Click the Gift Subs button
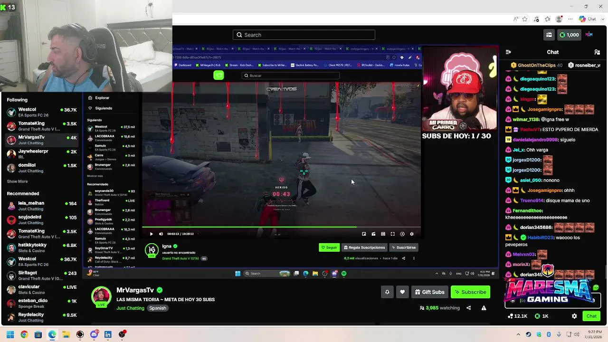This screenshot has height=342, width=608. coord(430,292)
